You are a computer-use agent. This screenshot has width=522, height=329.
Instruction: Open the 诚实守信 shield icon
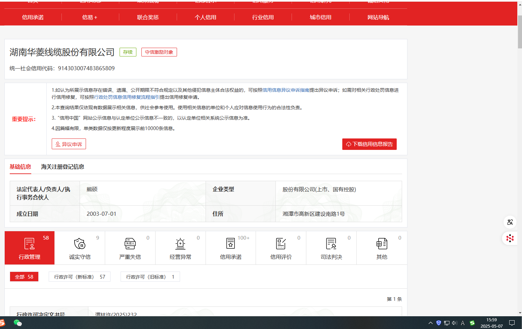(x=80, y=244)
